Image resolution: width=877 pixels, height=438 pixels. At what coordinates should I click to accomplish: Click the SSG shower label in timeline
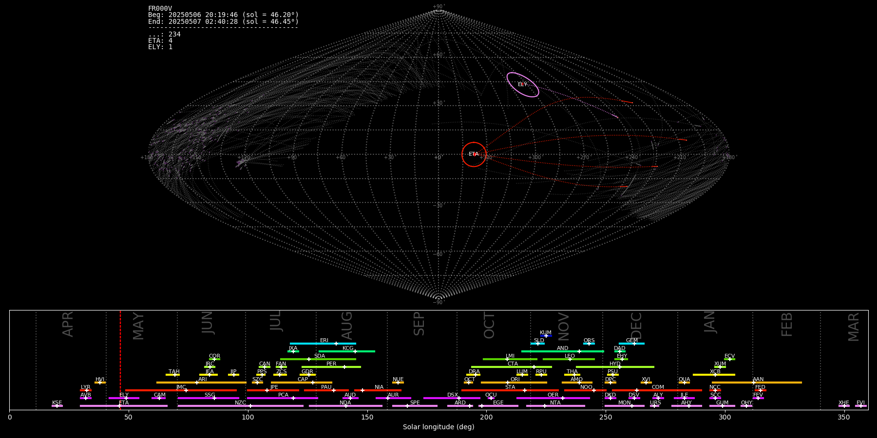210,395
